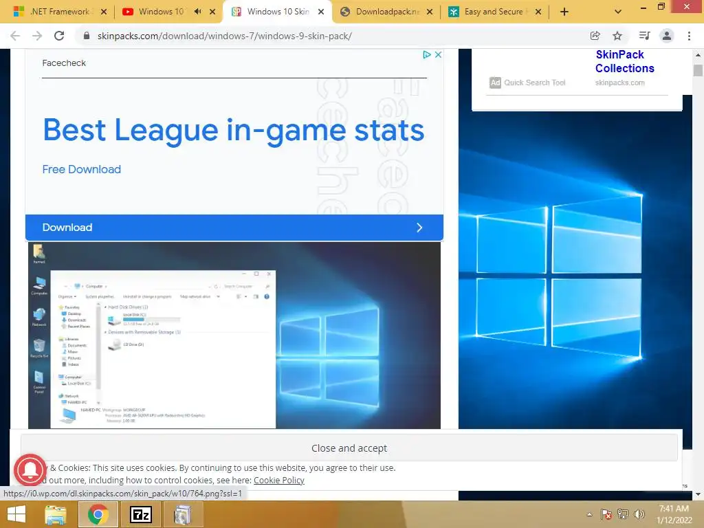Open the media control playlist icon
The width and height of the screenshot is (704, 528).
point(644,36)
